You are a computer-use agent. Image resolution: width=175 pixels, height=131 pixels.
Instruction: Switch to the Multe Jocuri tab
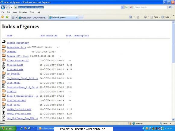tap(33, 18)
